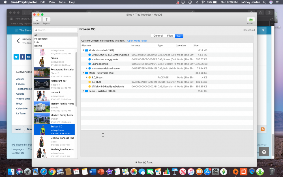Click the Forums link on the website
Screen dimensions: 283x177
click(x=20, y=84)
